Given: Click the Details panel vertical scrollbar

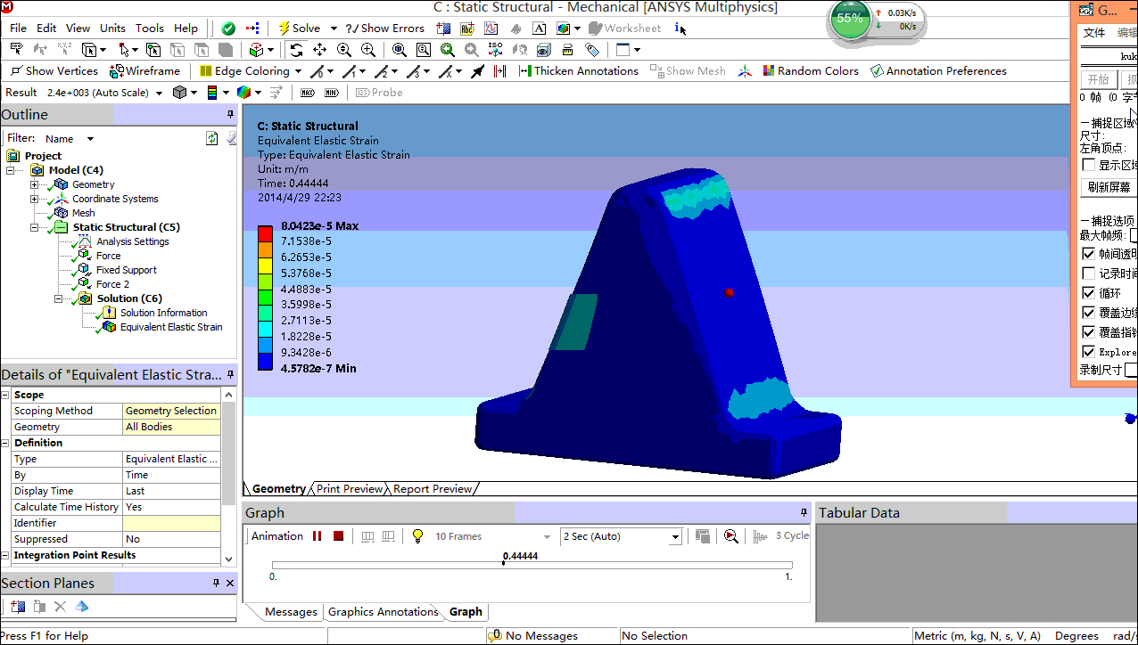Looking at the screenshot, I should (x=229, y=477).
